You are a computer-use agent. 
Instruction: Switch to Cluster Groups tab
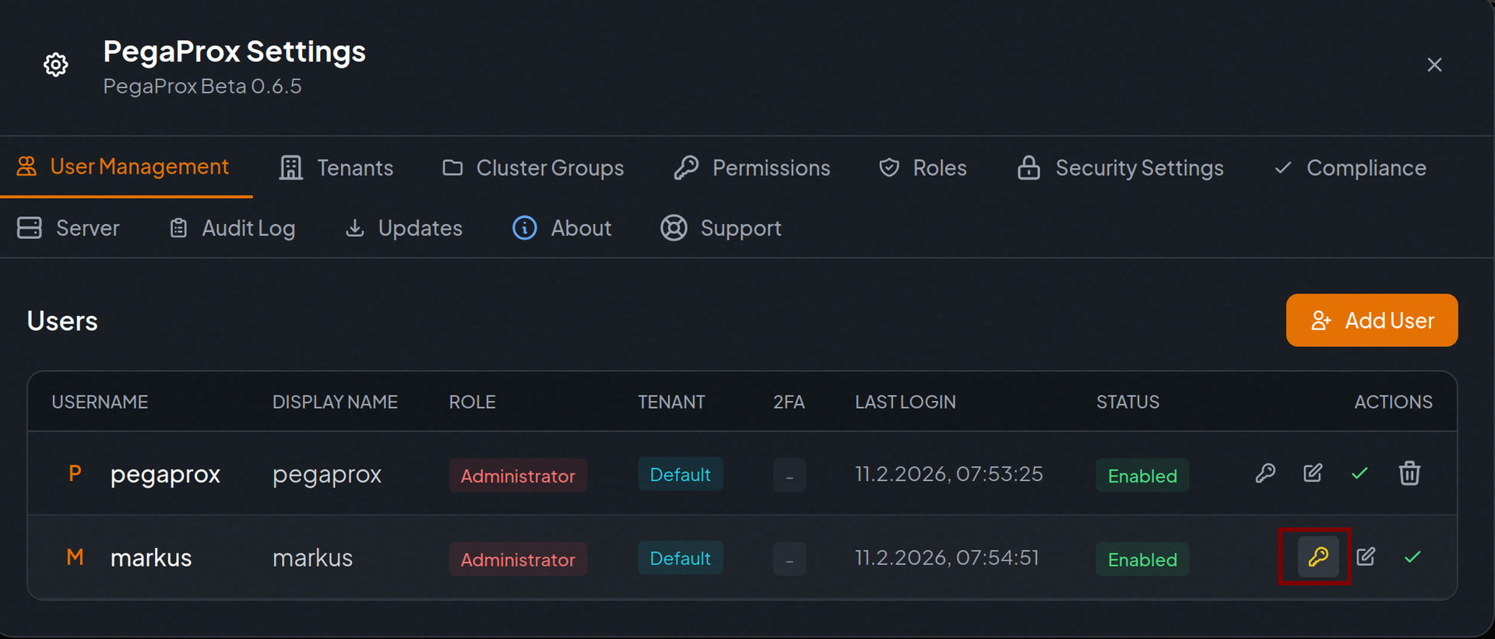coord(533,168)
